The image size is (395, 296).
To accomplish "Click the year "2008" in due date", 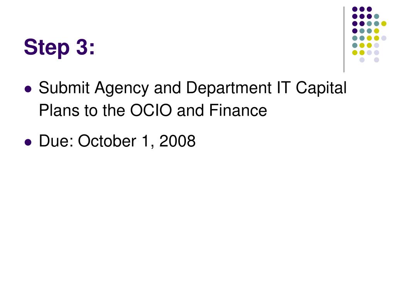I will 177,141.
